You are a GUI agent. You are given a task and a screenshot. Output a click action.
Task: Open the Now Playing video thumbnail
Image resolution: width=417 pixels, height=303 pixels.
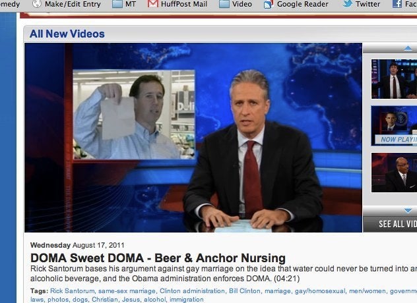point(394,126)
